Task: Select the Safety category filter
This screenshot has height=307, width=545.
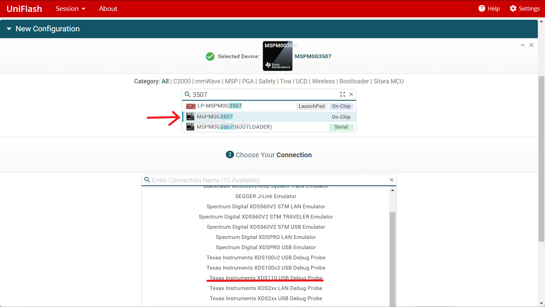Action: (267, 81)
